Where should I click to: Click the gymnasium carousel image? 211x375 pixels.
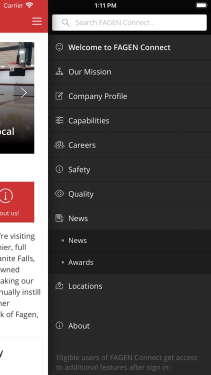point(17,98)
